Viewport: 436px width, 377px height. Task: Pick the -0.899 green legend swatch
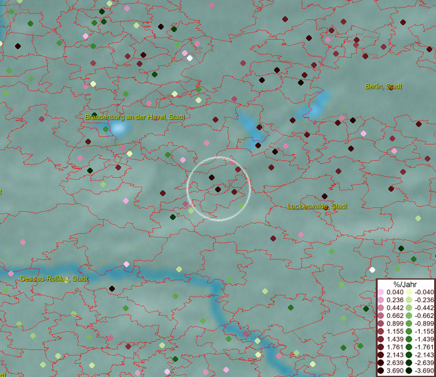click(x=409, y=324)
